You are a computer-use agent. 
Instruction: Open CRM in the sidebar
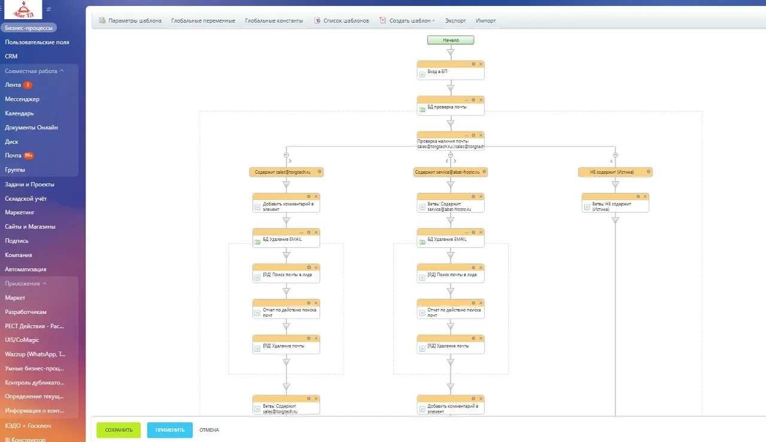tap(11, 56)
